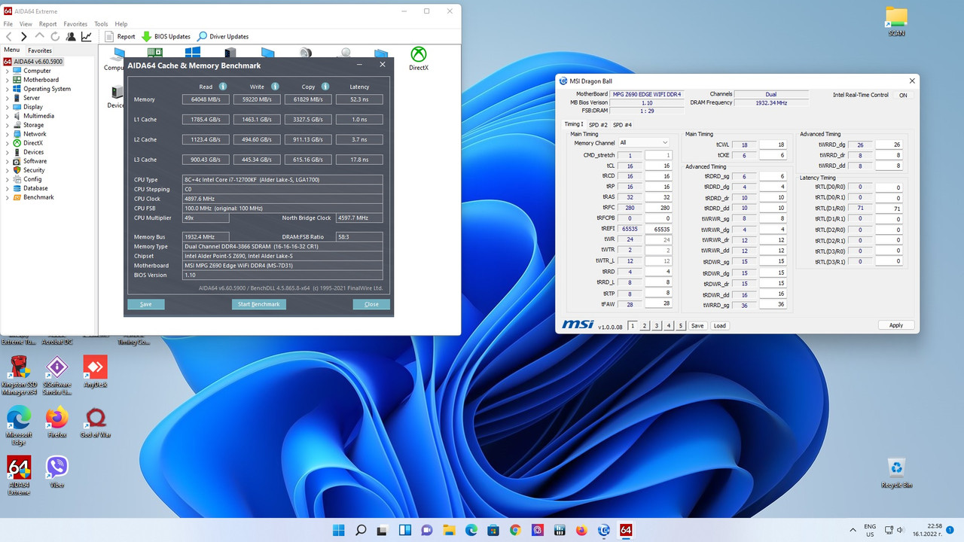964x542 pixels.
Task: Open the Recycle Bin desktop icon
Action: pyautogui.click(x=896, y=473)
